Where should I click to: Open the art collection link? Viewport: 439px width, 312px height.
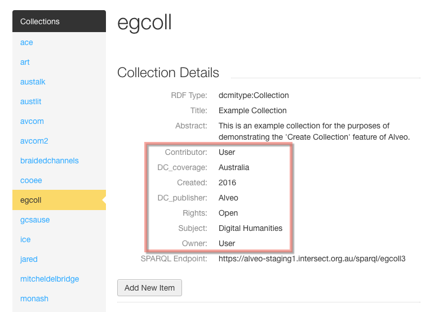[25, 62]
